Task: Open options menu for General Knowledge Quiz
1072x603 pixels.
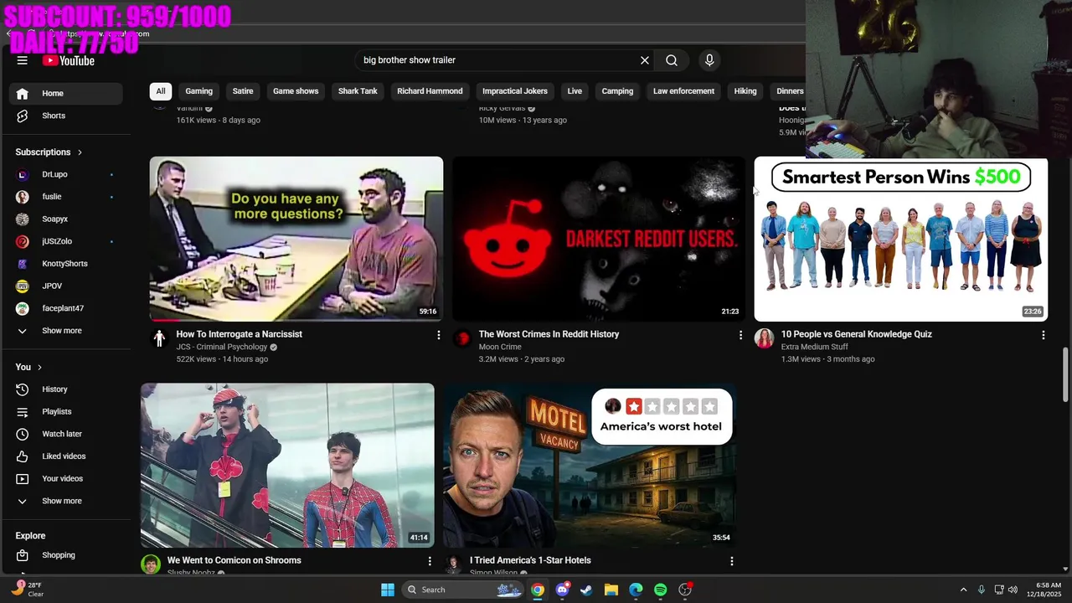Action: tap(1043, 335)
